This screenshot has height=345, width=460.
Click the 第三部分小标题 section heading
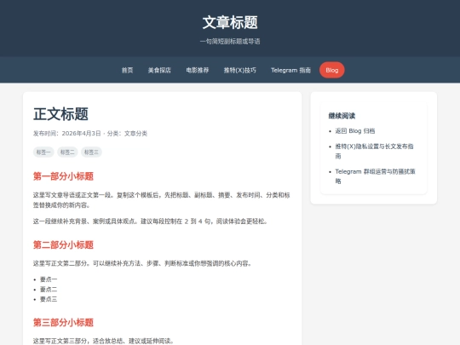[63, 322]
